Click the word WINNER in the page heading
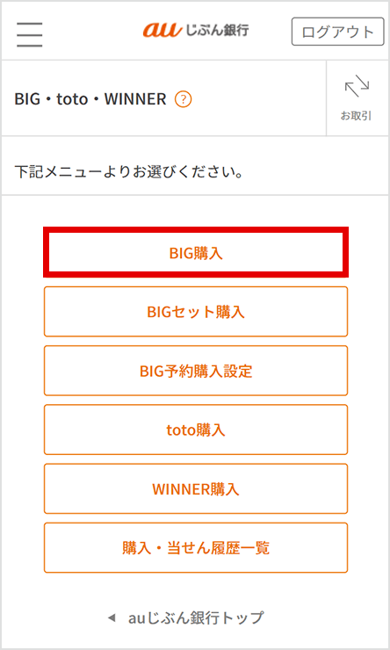This screenshot has width=390, height=650. coord(135,99)
